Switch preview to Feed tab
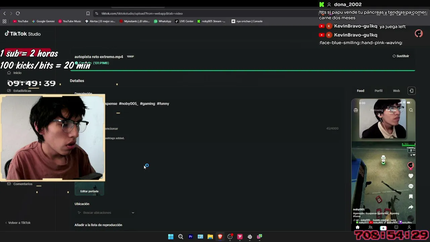 [x=360, y=91]
